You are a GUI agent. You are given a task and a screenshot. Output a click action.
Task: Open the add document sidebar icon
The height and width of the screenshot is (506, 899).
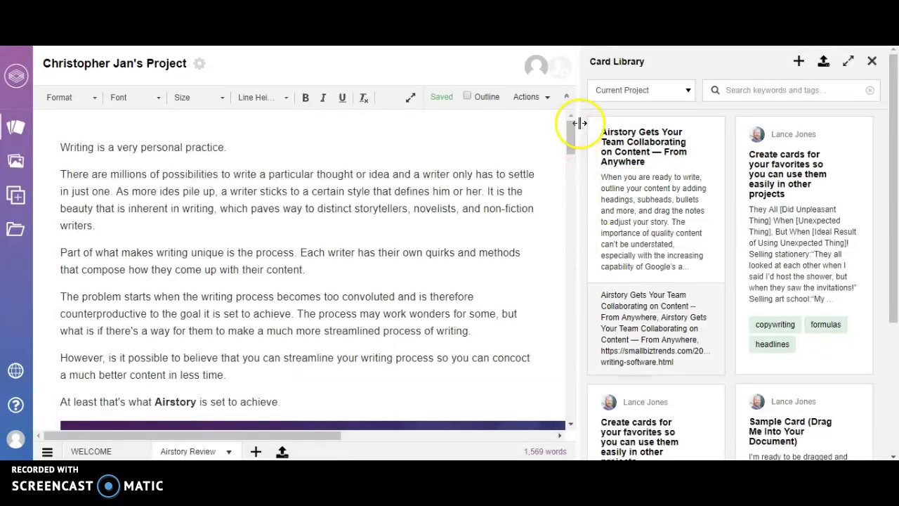point(15,195)
